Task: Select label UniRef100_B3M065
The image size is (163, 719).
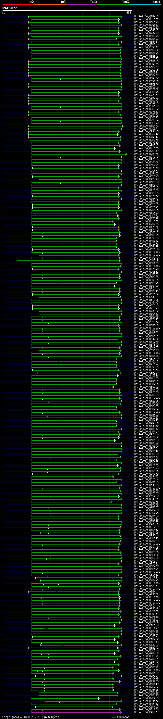Action: point(146,384)
